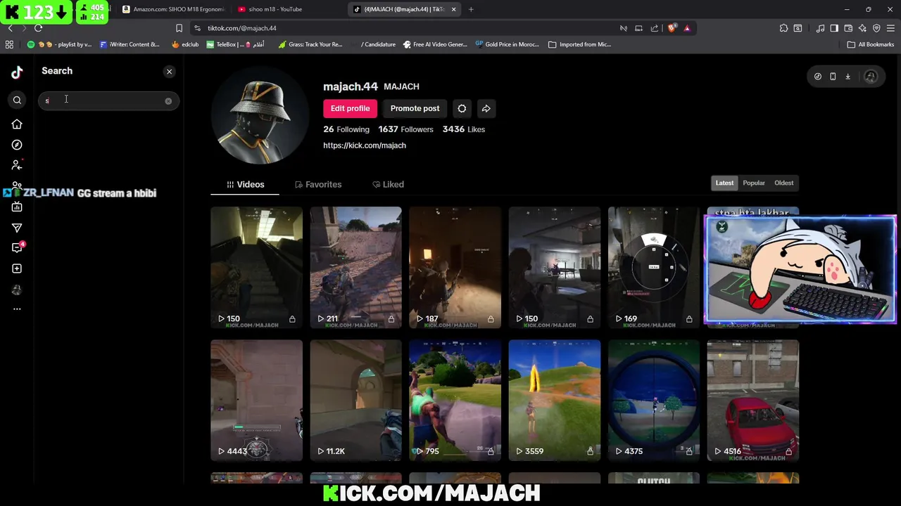Viewport: 901px width, 506px height.
Task: Open the Brave Shields lion icon
Action: 672,28
